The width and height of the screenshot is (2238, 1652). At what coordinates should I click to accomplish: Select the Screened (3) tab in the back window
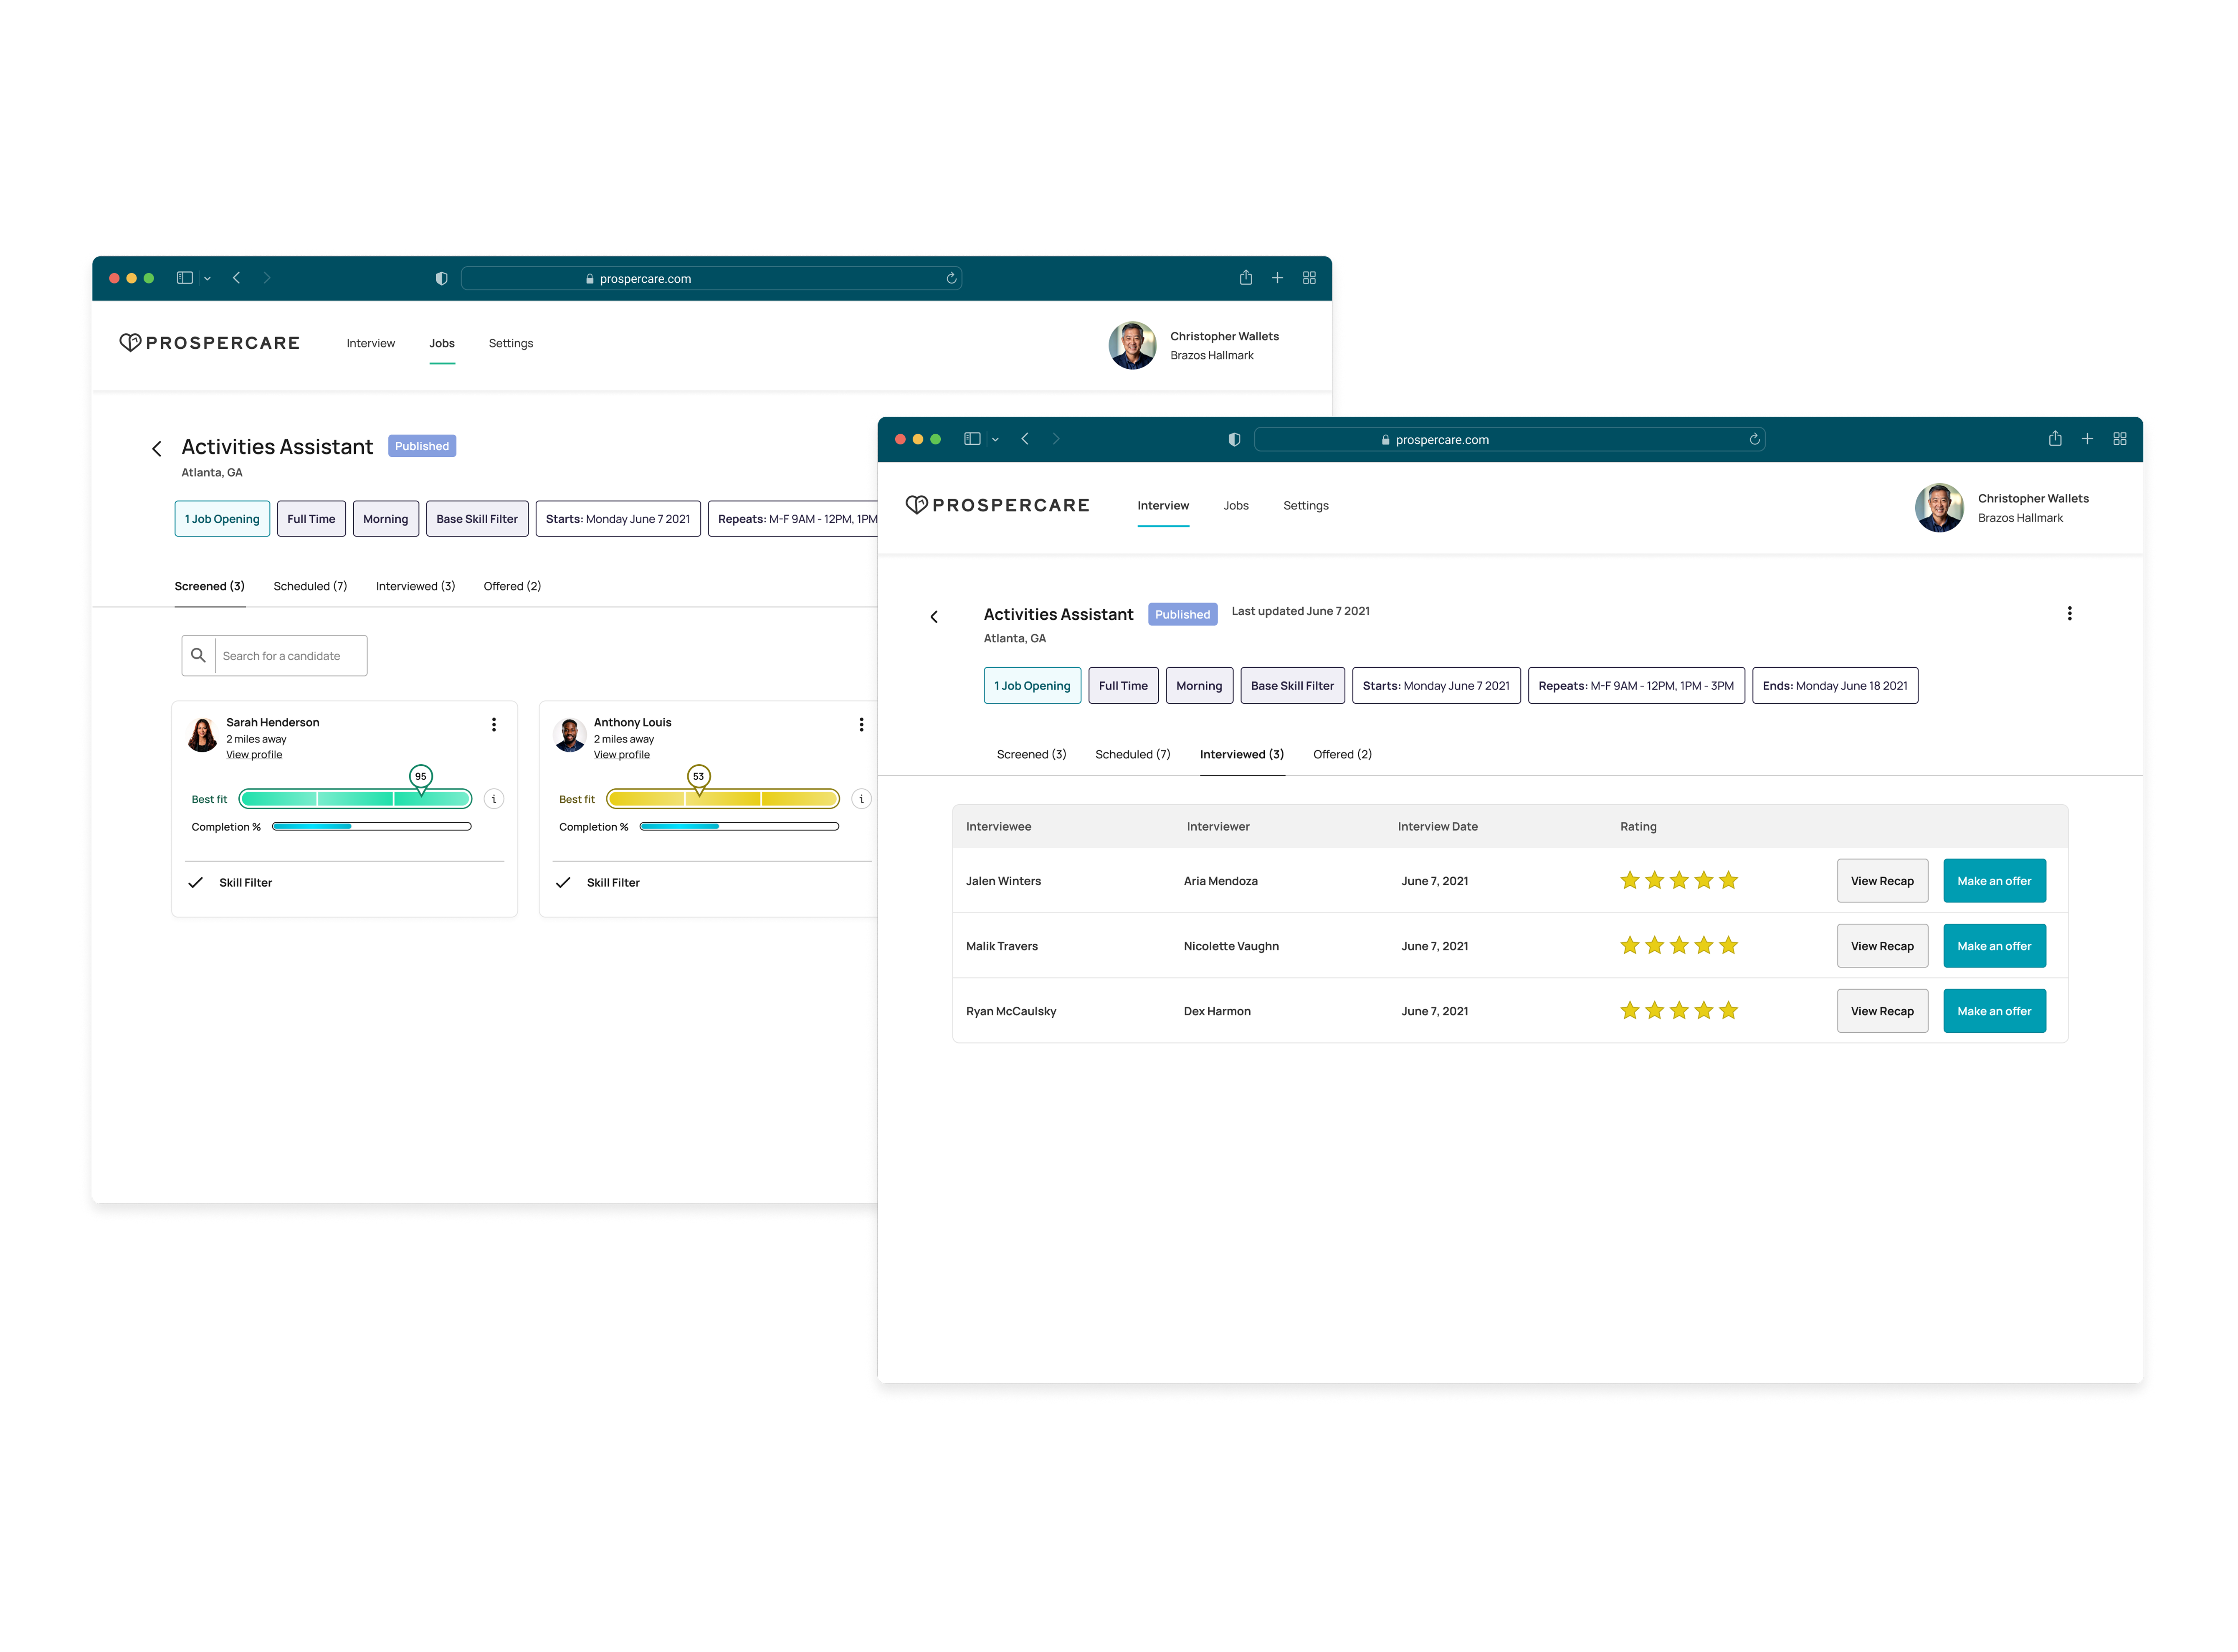[209, 587]
